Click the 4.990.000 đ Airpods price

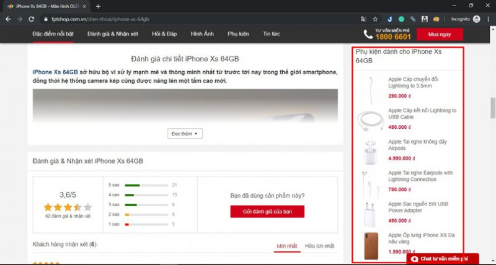tap(401, 159)
